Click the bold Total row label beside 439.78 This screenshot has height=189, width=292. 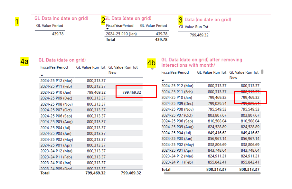point(110,40)
